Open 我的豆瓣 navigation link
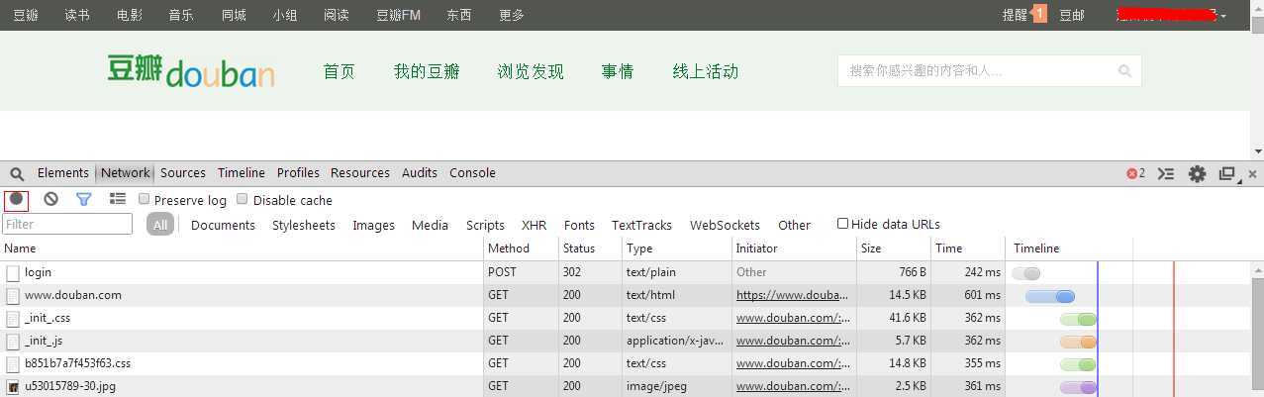 (427, 71)
